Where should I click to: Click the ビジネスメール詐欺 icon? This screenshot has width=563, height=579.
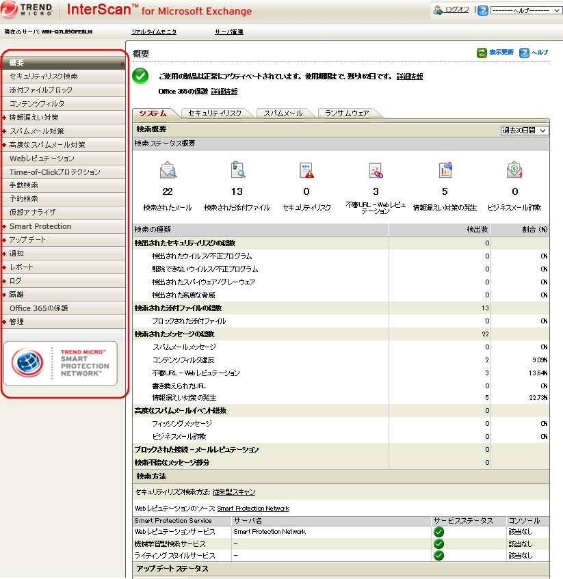(x=514, y=170)
